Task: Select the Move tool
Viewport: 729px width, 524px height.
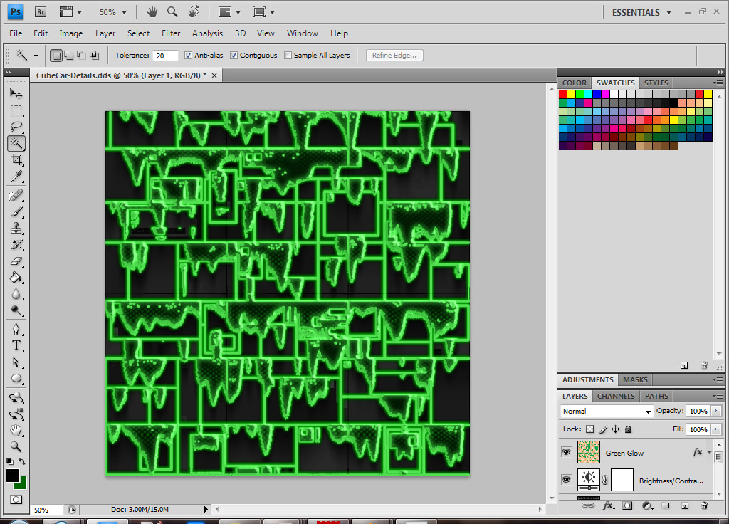Action: 16,94
